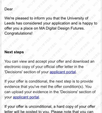This screenshot has width=102, height=113.
Task: Click the phrase 'University of' in the first paragraph
Action: pos(78,18)
